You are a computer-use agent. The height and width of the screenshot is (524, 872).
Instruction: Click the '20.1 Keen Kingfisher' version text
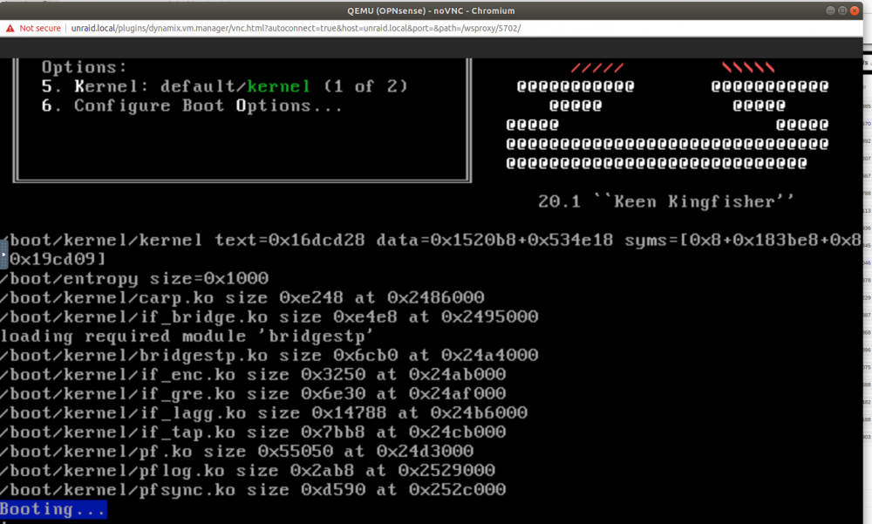pos(665,201)
